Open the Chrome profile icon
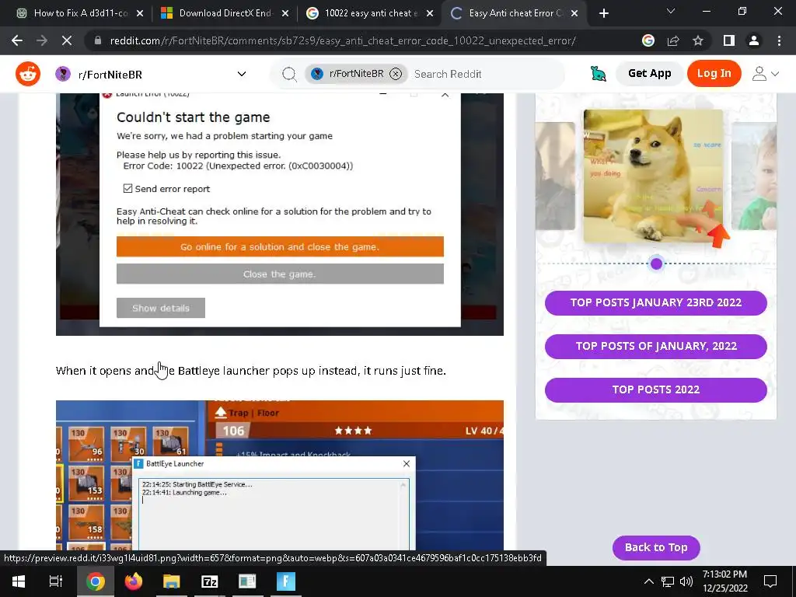This screenshot has width=796, height=597. pyautogui.click(x=754, y=40)
